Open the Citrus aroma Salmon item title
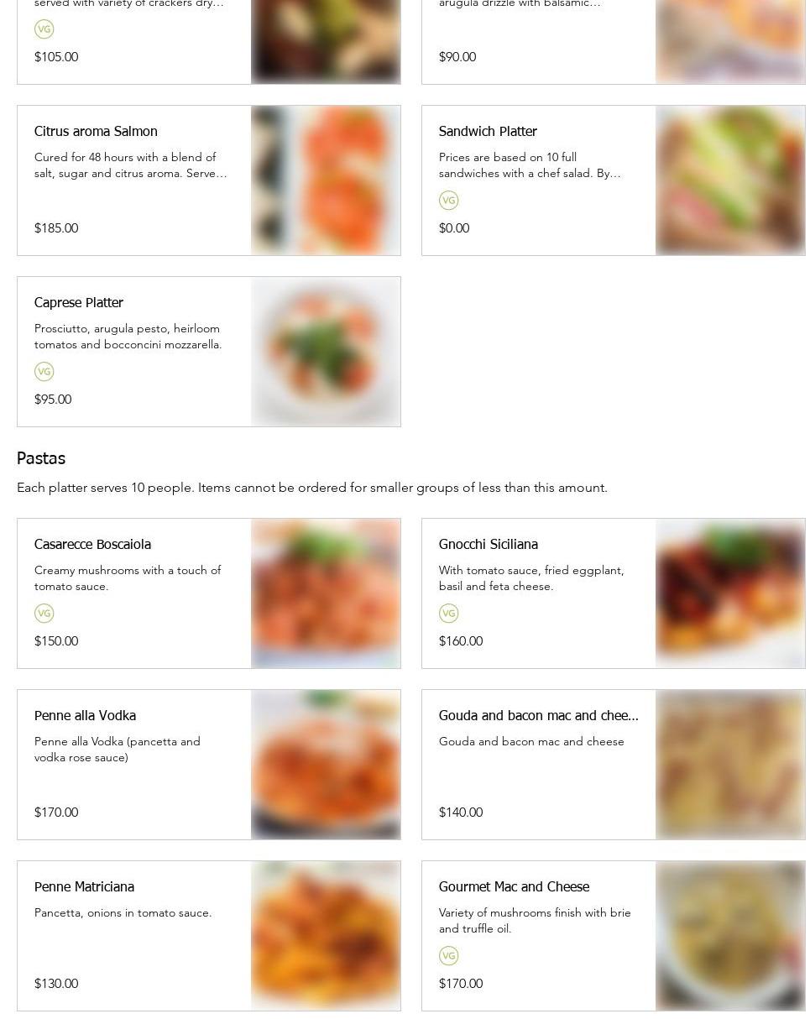Screen dimensions: 810x1019 (96, 132)
